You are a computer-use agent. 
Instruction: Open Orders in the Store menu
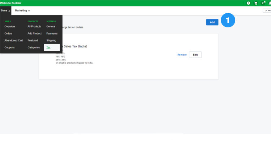[8, 33]
